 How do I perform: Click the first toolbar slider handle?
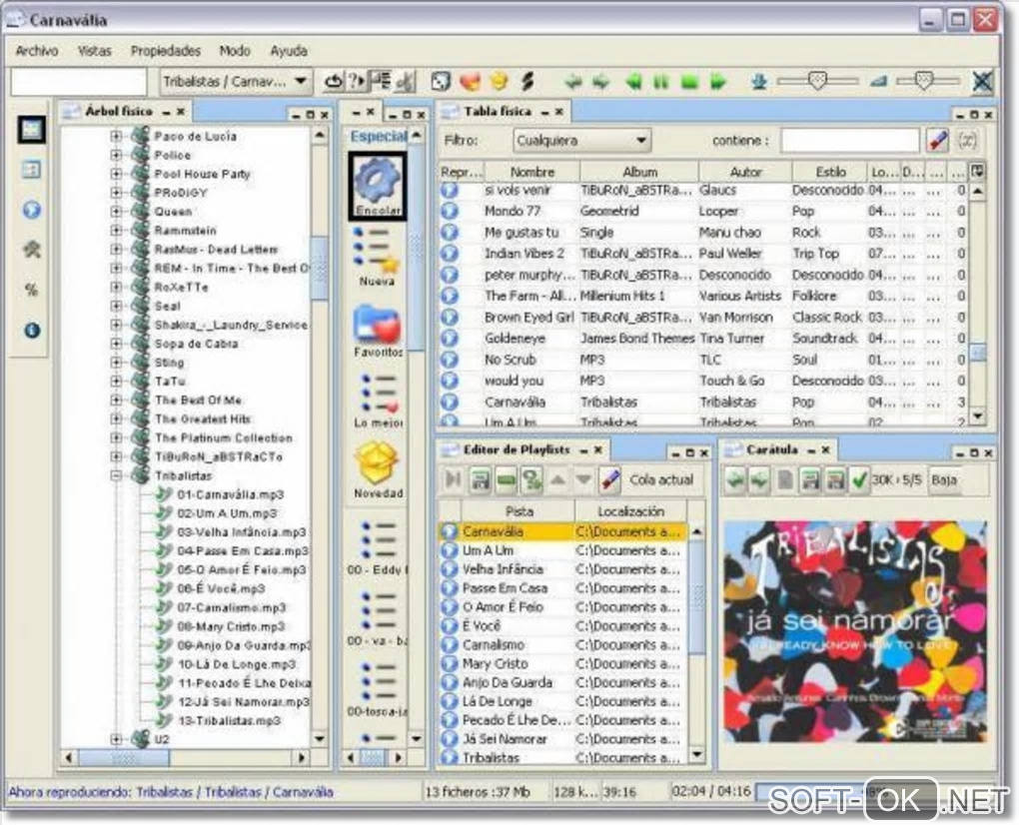[x=817, y=81]
